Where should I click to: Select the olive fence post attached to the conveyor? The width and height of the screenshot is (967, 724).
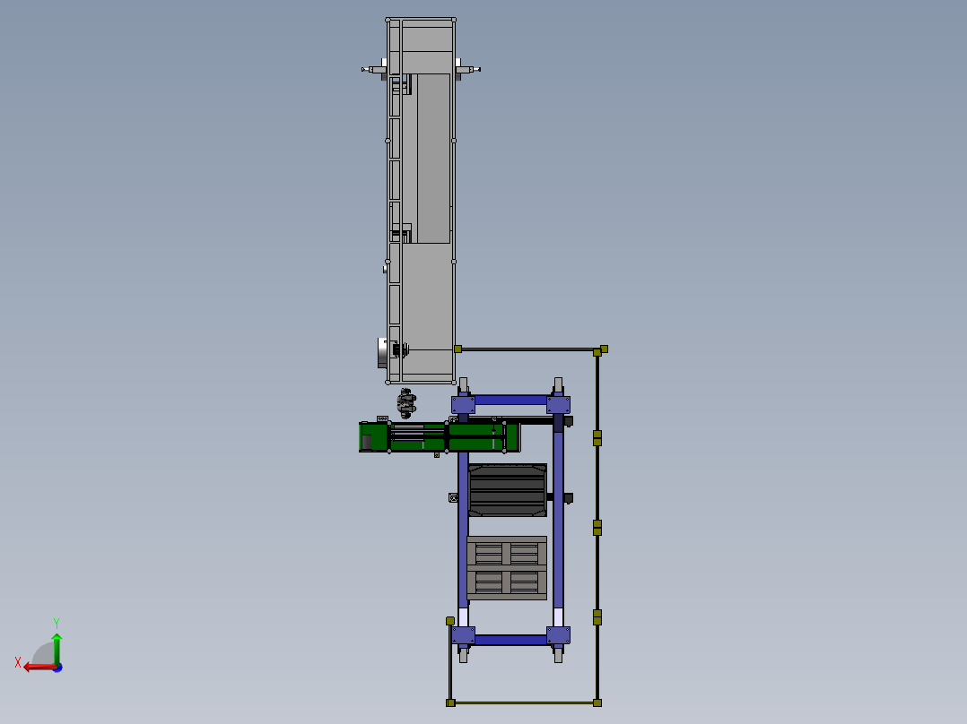point(457,349)
